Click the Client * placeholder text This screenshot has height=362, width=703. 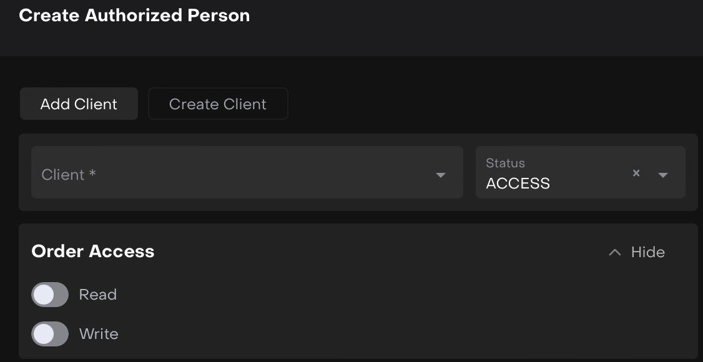click(x=69, y=175)
